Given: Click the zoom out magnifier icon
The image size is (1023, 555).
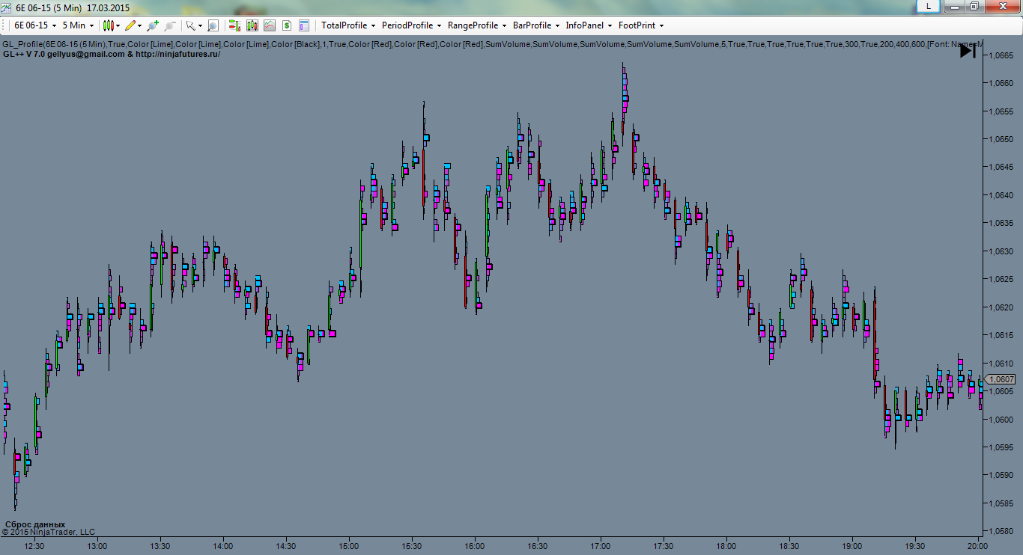Looking at the screenshot, I should (170, 25).
